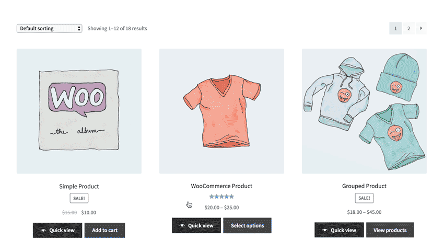Click View products for Grouped Product
This screenshot has width=444, height=252.
tap(390, 230)
